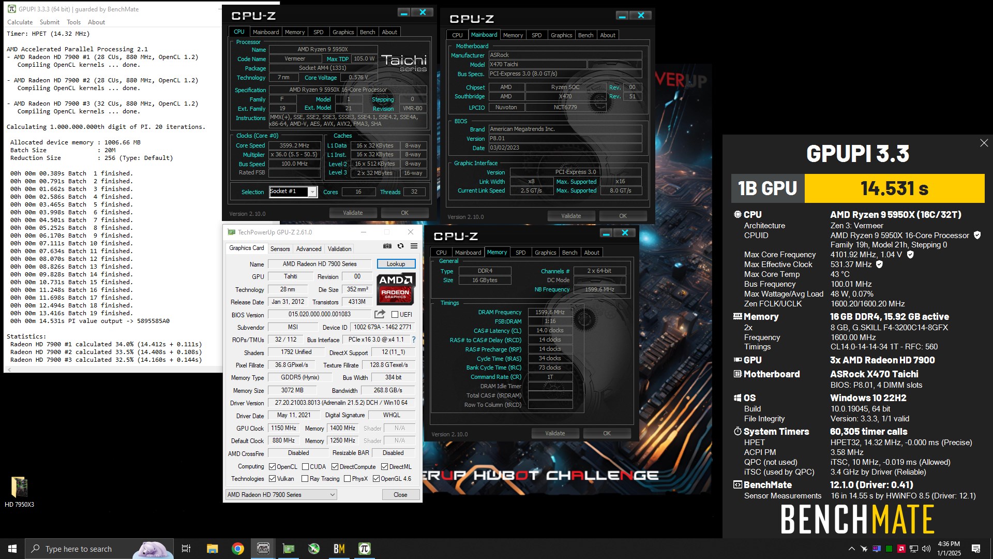Click the 14.531 s score in BenchMate
The height and width of the screenshot is (559, 993).
894,188
